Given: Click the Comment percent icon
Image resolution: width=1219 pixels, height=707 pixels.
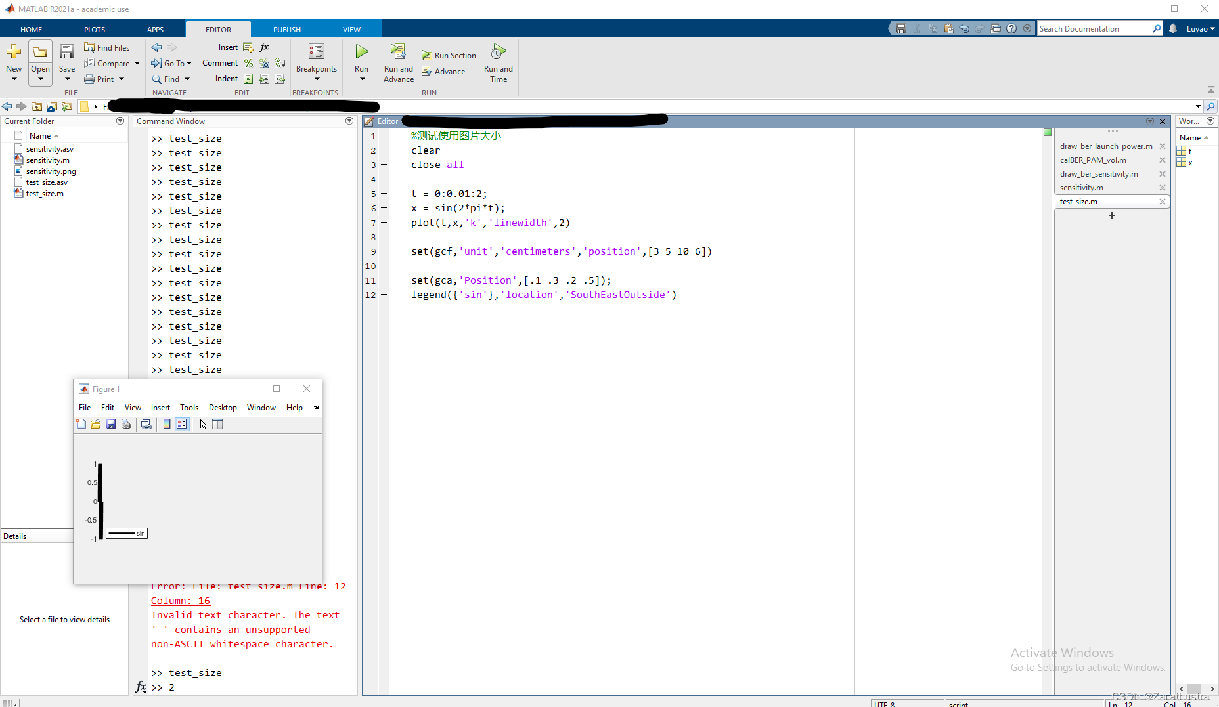Looking at the screenshot, I should click(248, 63).
